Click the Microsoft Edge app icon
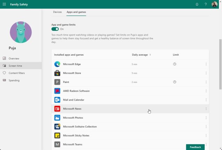The height and width of the screenshot is (150, 222). tap(57, 64)
